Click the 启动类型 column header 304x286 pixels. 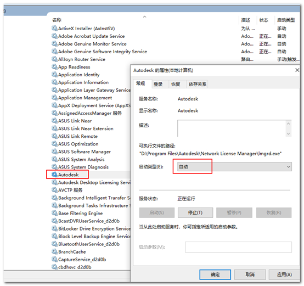(x=286, y=20)
